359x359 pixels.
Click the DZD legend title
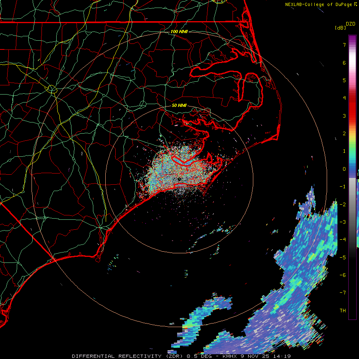pyautogui.click(x=351, y=24)
